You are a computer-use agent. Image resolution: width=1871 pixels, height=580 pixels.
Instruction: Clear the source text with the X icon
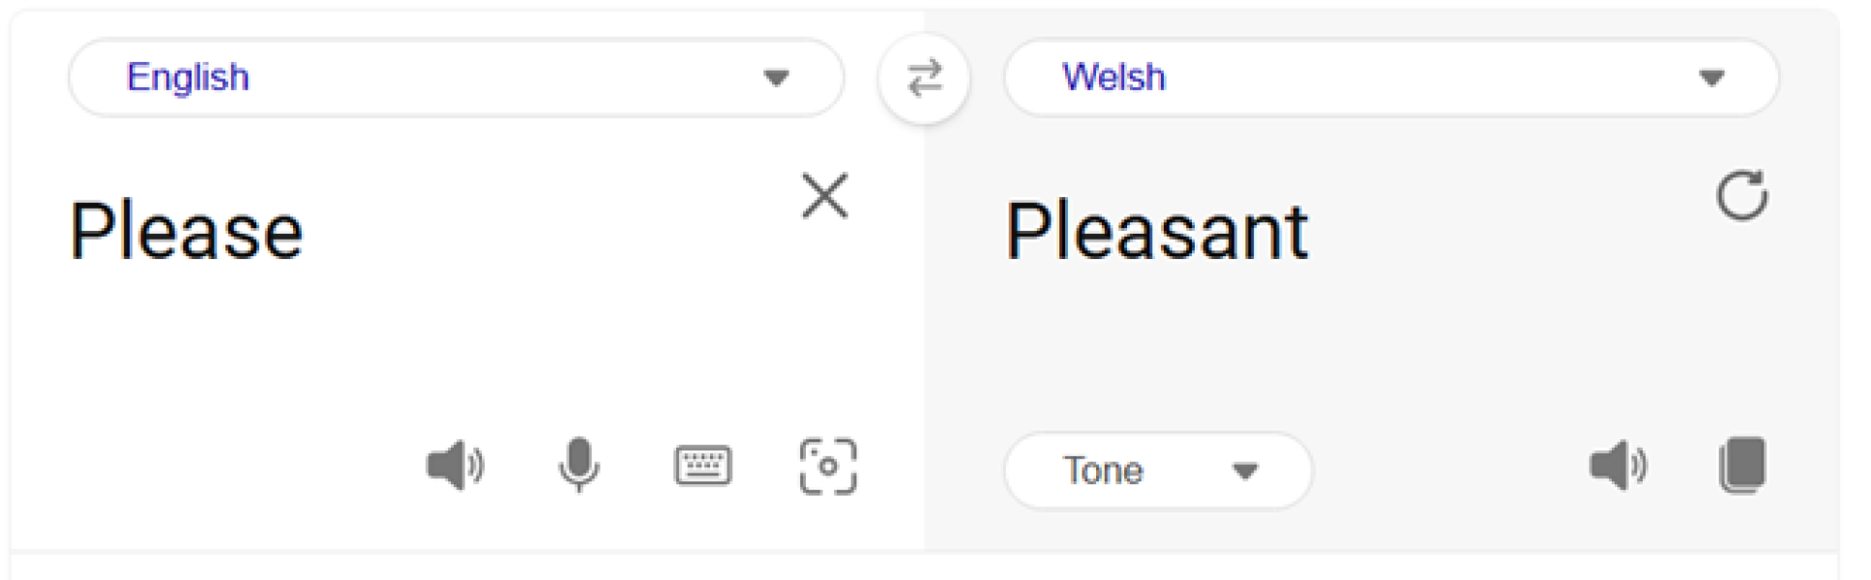click(x=825, y=196)
